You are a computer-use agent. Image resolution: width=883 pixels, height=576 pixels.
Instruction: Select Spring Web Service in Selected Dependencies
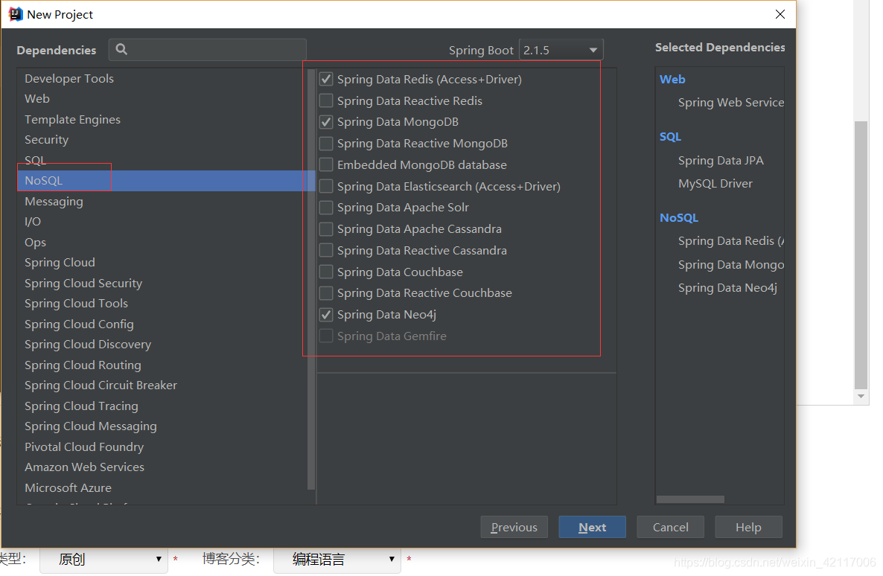point(731,103)
